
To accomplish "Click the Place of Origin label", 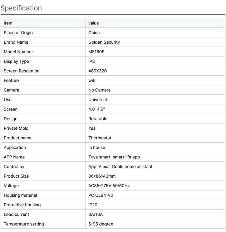I will pos(18,33).
